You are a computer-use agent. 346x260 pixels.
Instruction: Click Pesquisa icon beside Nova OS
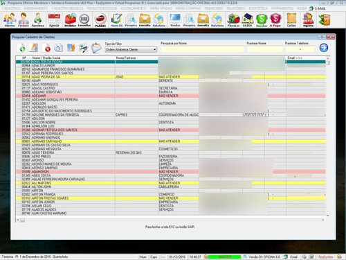[x=131, y=20]
